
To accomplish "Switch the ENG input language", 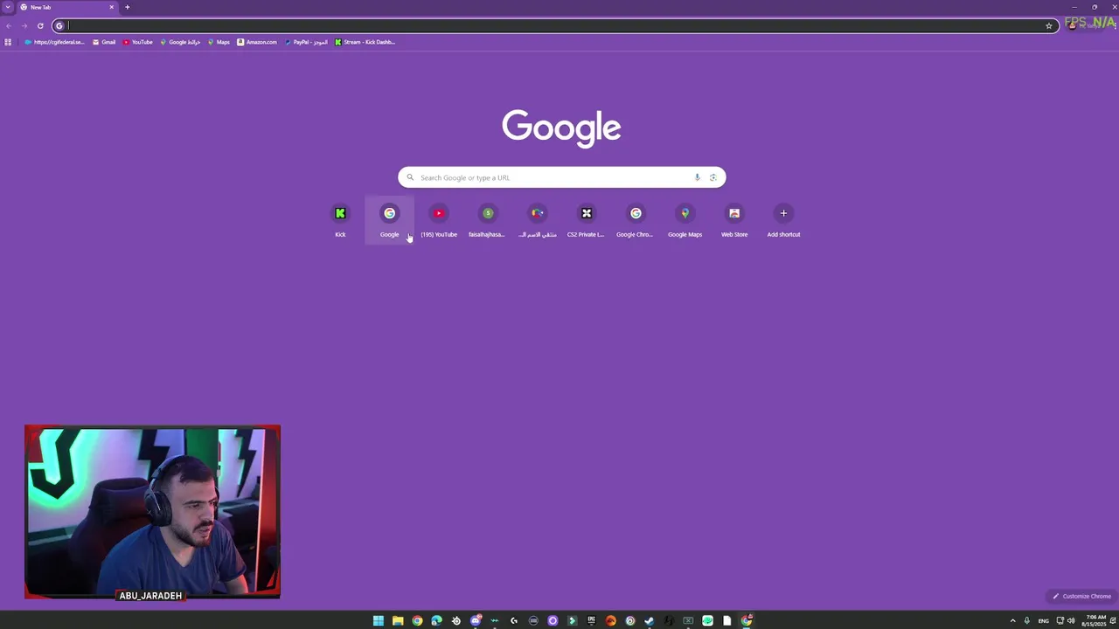I will point(1044,621).
